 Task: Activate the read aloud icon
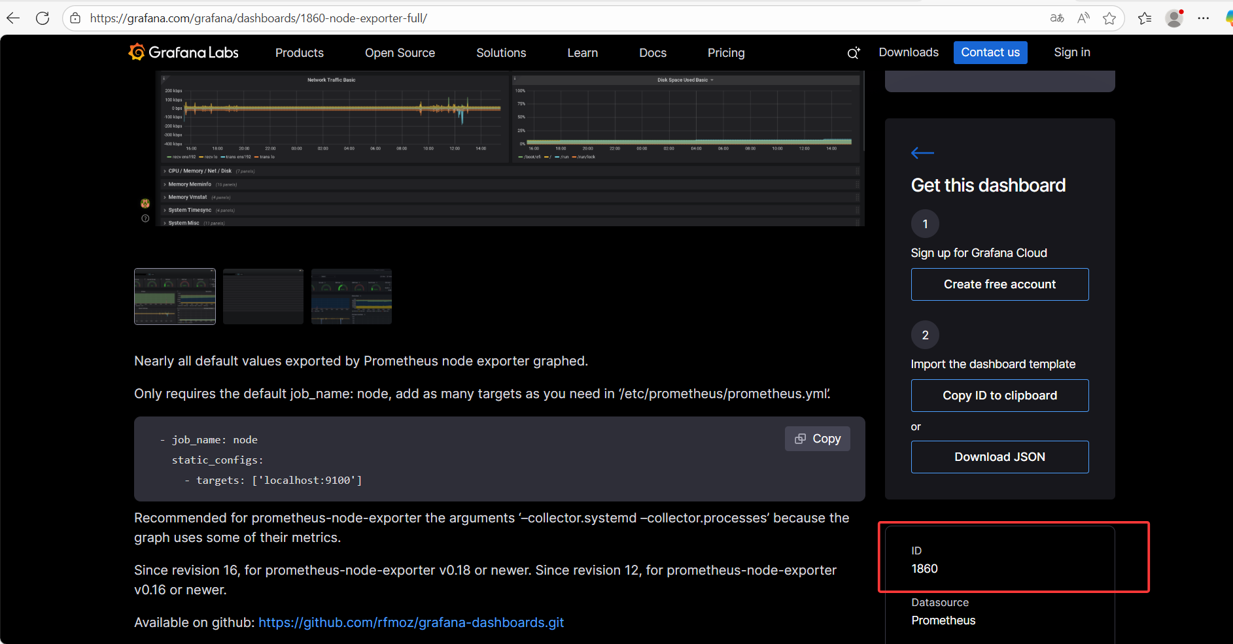coord(1083,18)
